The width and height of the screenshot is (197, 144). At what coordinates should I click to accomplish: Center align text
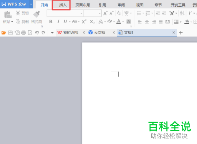coord(147,22)
